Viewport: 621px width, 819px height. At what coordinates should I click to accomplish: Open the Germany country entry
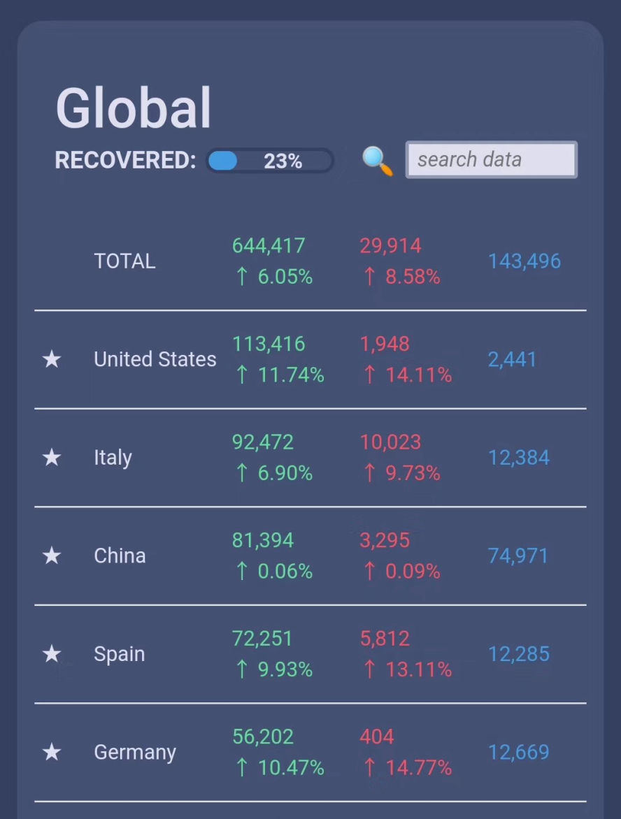click(135, 753)
